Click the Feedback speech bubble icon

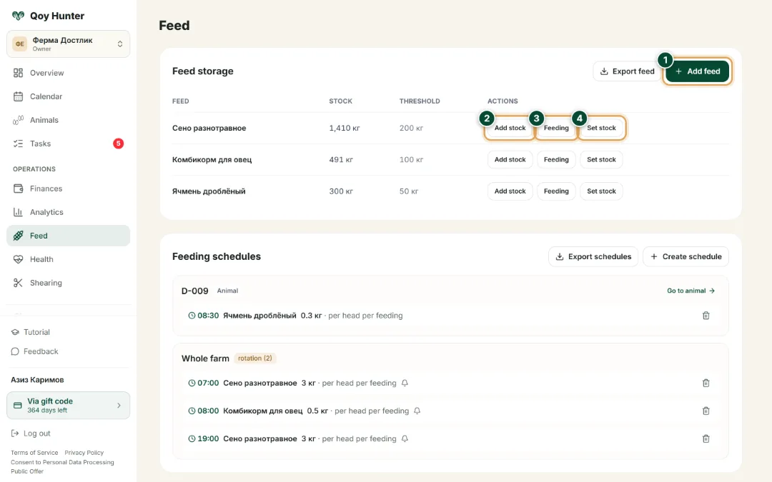point(15,351)
